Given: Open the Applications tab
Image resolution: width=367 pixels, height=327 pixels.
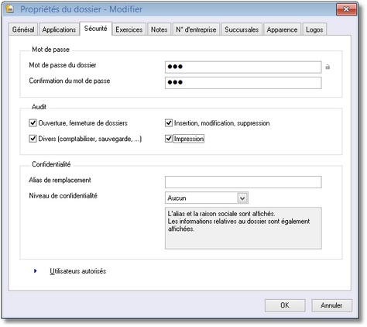Looking at the screenshot, I should 59,29.
